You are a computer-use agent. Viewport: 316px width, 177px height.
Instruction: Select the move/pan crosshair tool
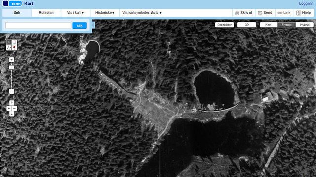coord(9,42)
